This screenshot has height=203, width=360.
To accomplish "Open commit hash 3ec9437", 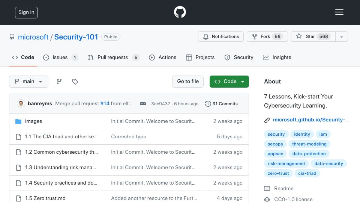I will point(161,104).
